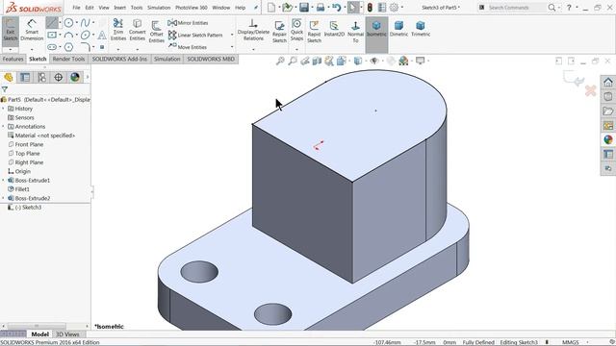Screen dimensions: 616x346
Task: Open the Insert menu
Action: pos(119,8)
